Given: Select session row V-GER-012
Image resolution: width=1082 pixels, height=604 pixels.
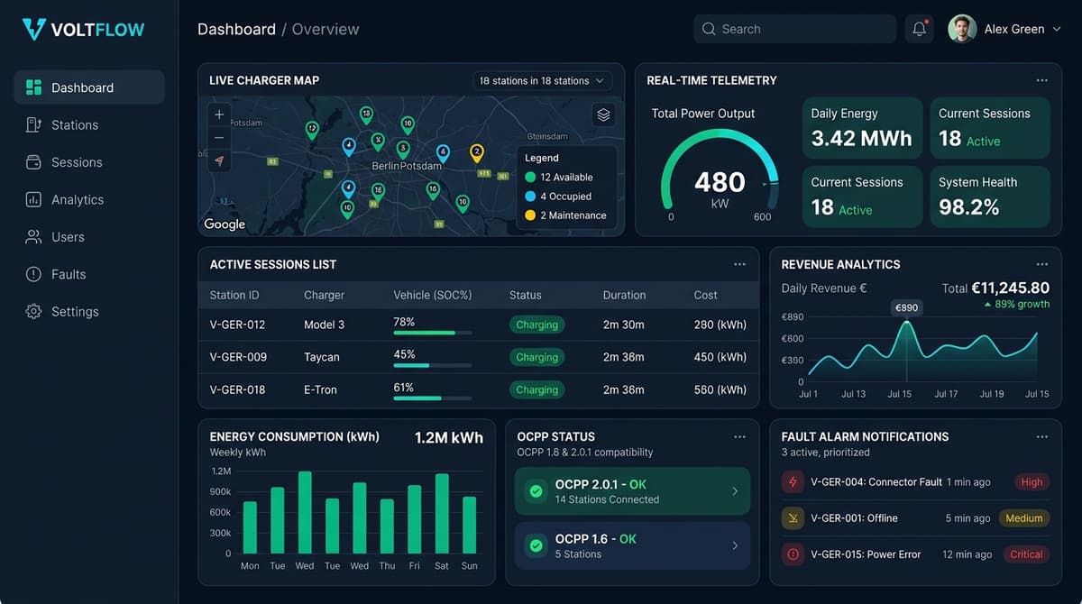Looking at the screenshot, I should pos(478,325).
